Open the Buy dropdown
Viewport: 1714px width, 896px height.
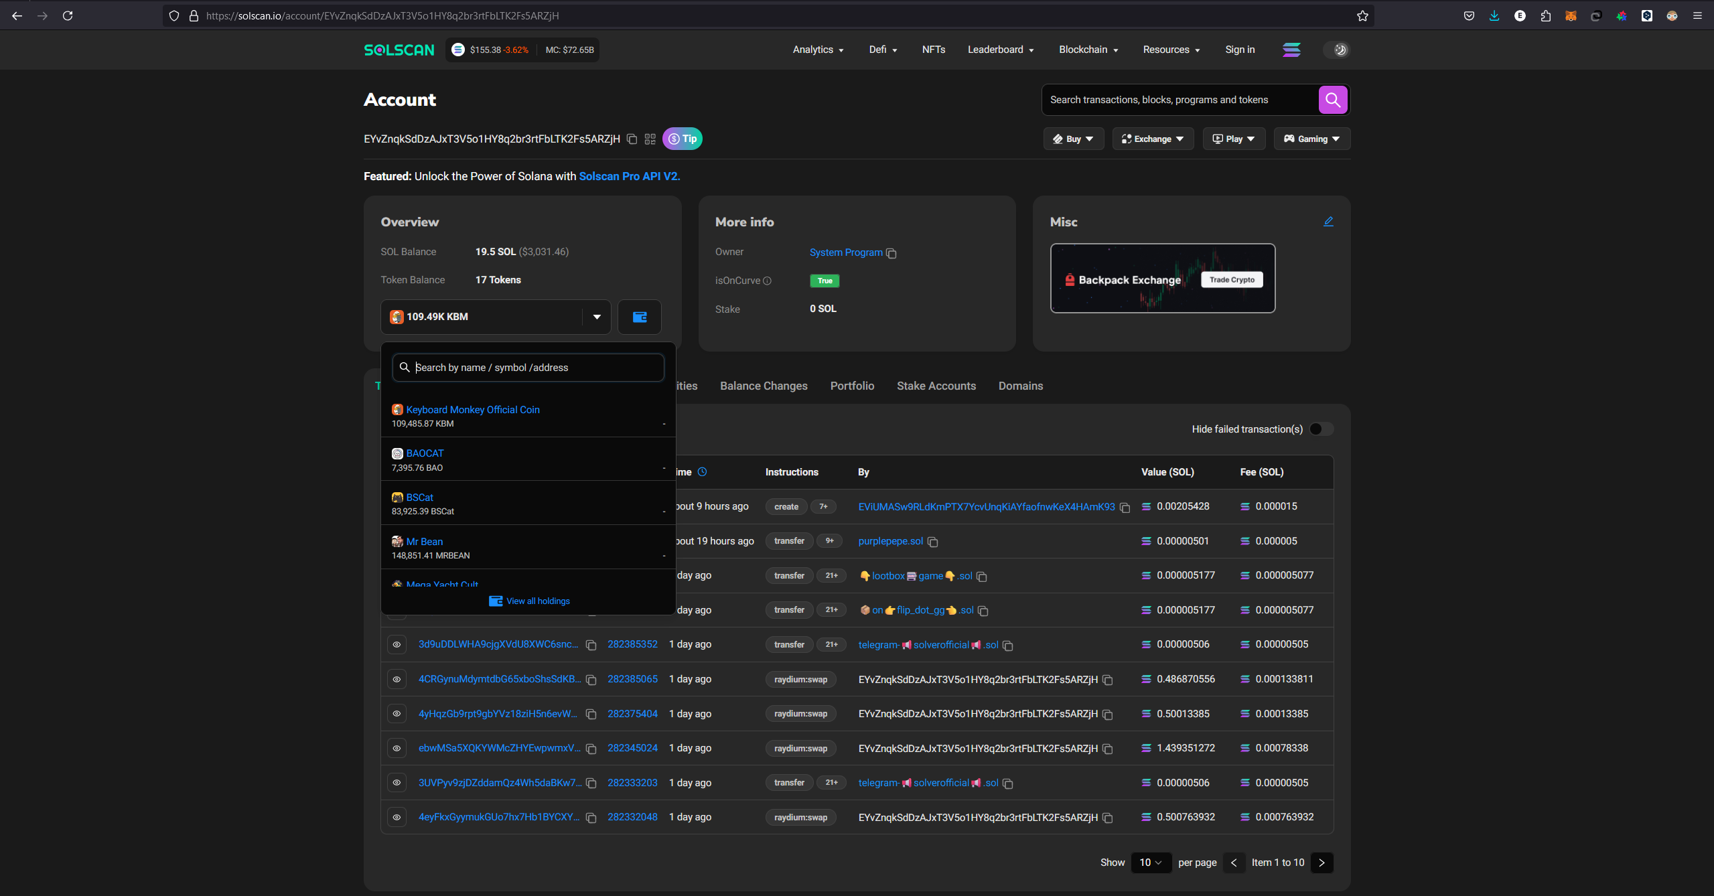1073,139
